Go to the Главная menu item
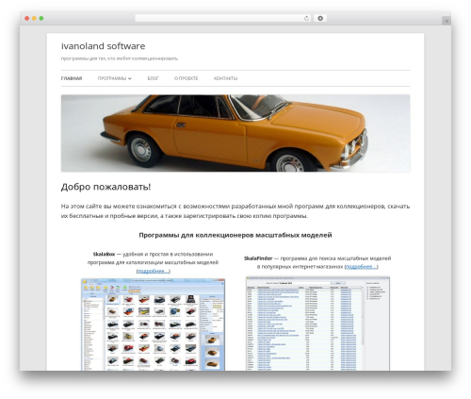This screenshot has width=471, height=399. click(72, 78)
